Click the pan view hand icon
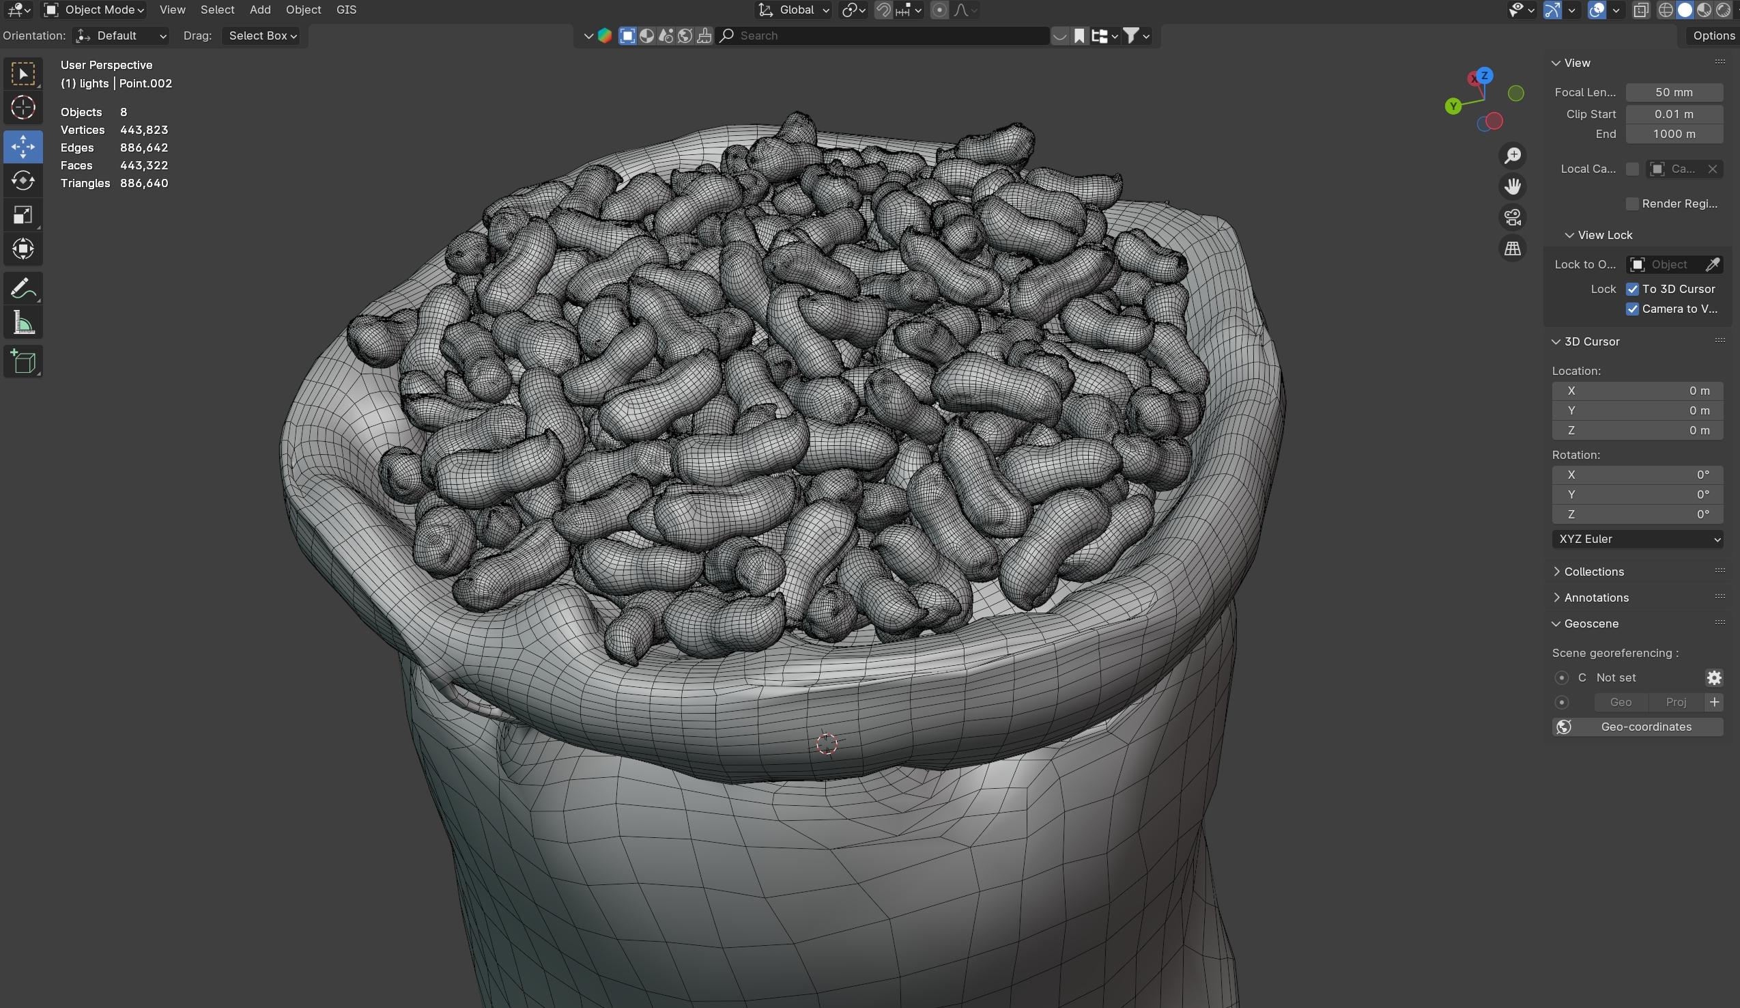Screen dimensions: 1740x1008 point(1512,186)
